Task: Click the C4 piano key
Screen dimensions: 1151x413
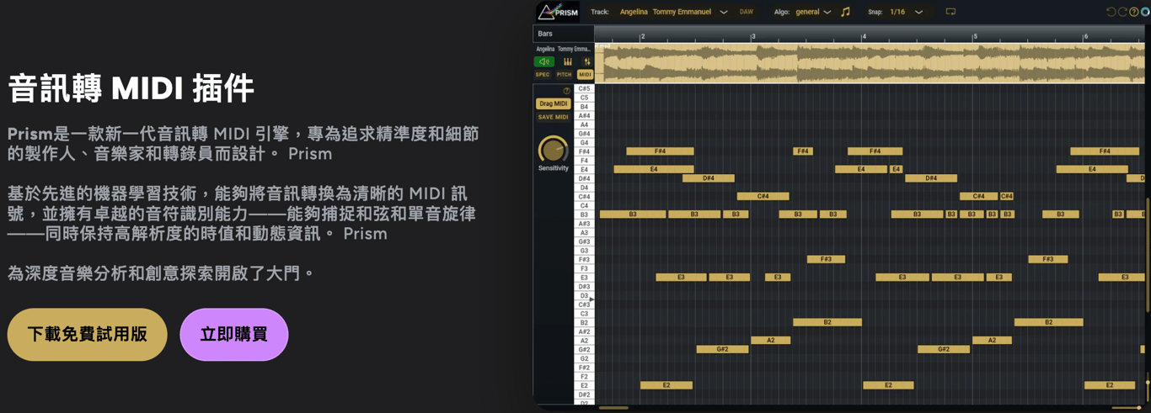Action: 584,205
